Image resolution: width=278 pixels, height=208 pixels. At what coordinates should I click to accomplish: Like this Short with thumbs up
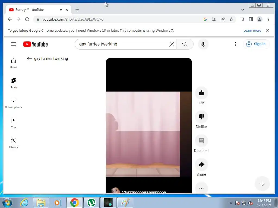coord(201,93)
